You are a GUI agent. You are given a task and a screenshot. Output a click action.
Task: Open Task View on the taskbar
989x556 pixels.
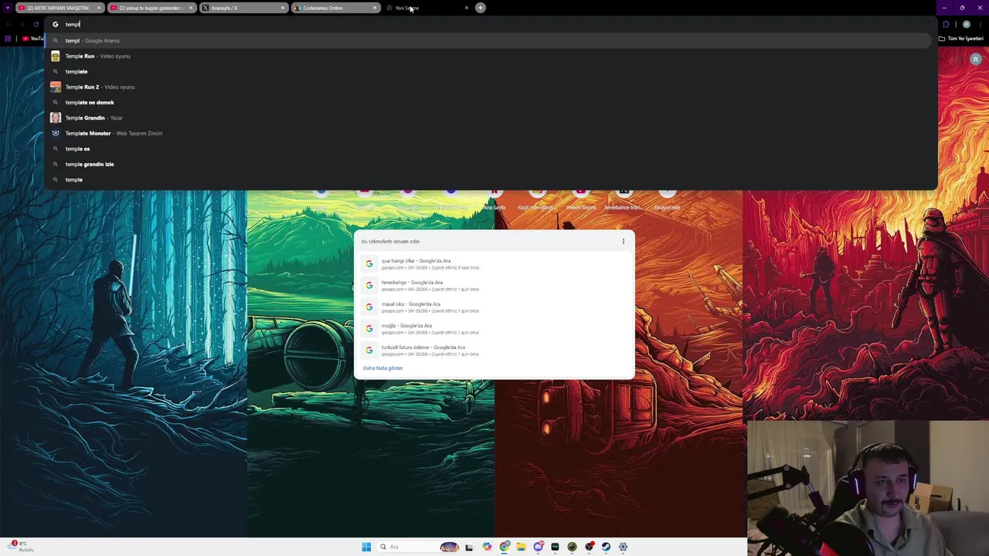point(469,547)
